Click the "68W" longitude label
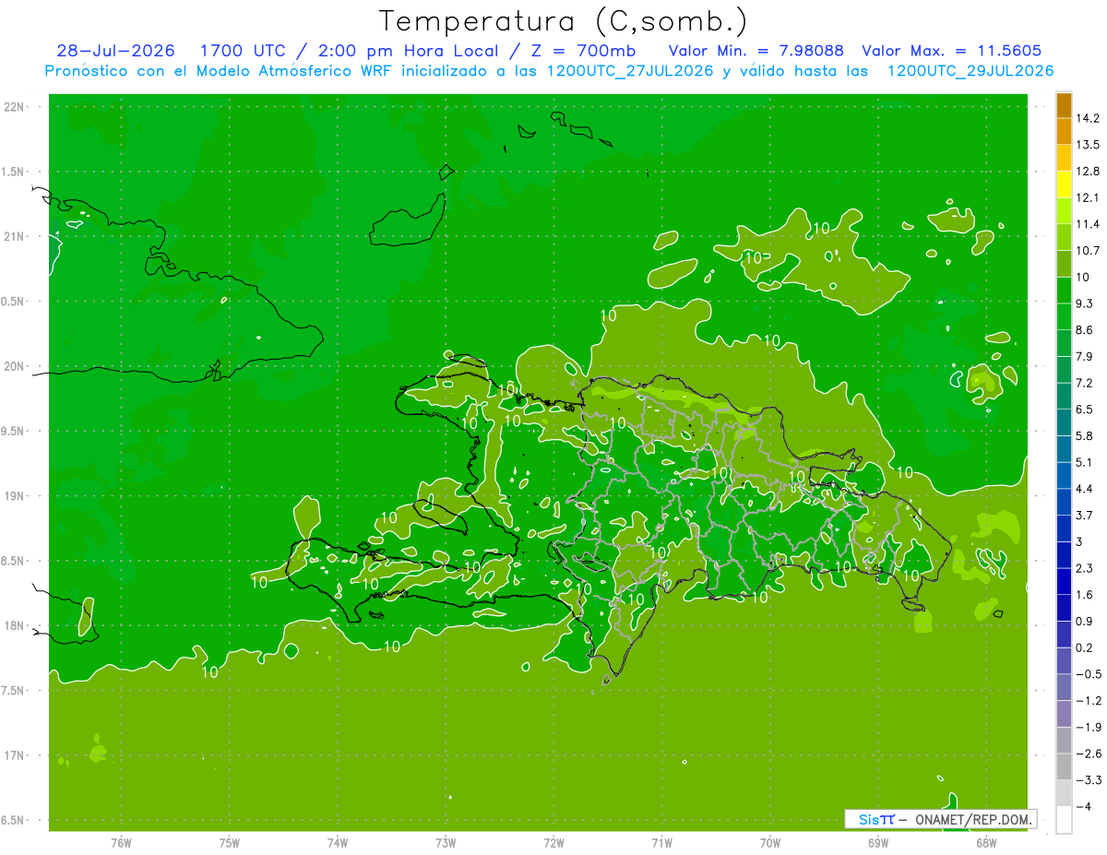 tap(986, 842)
